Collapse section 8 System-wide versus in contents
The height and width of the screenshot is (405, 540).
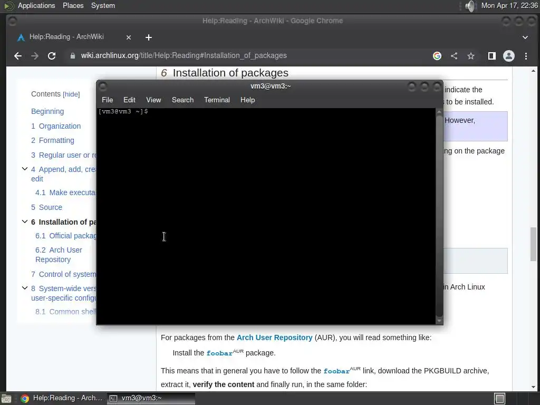tap(25, 288)
